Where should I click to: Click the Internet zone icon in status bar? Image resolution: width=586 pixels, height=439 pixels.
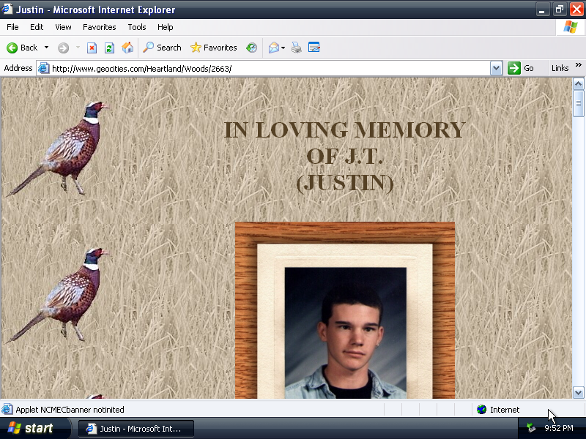point(481,410)
